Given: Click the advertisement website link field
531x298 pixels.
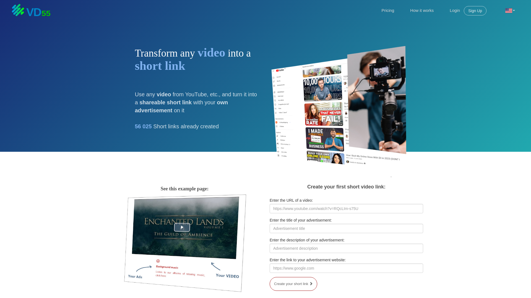Looking at the screenshot, I should tap(346, 268).
